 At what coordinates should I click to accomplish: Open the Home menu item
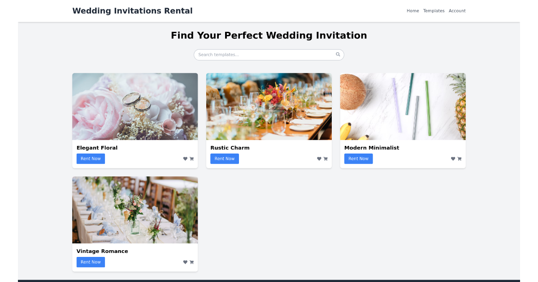(x=412, y=10)
